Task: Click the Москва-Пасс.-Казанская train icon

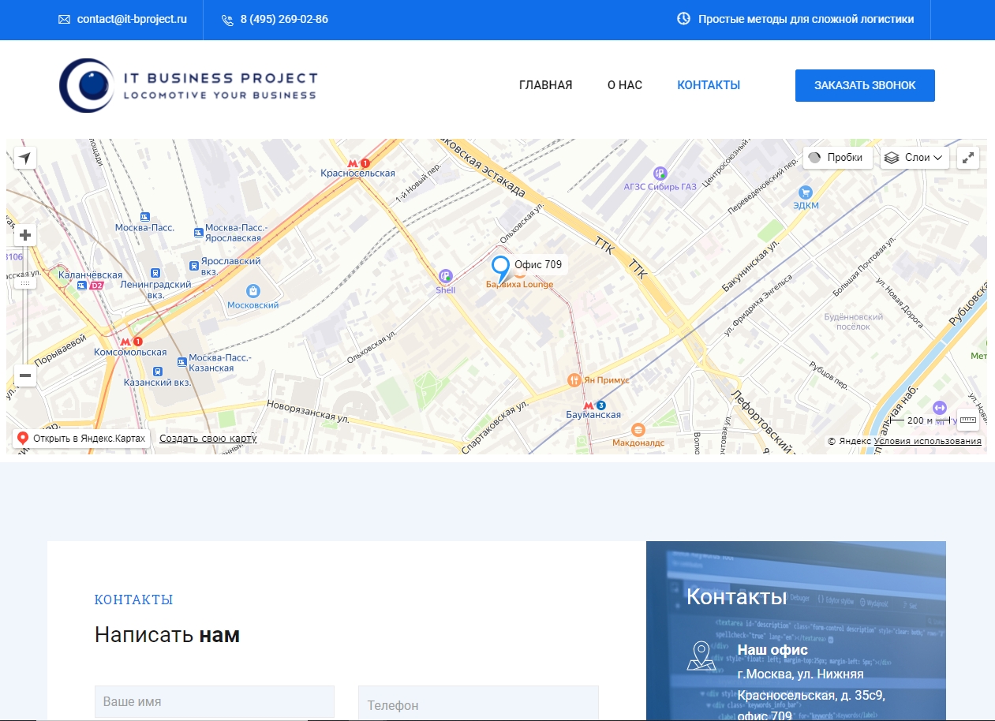Action: (182, 362)
